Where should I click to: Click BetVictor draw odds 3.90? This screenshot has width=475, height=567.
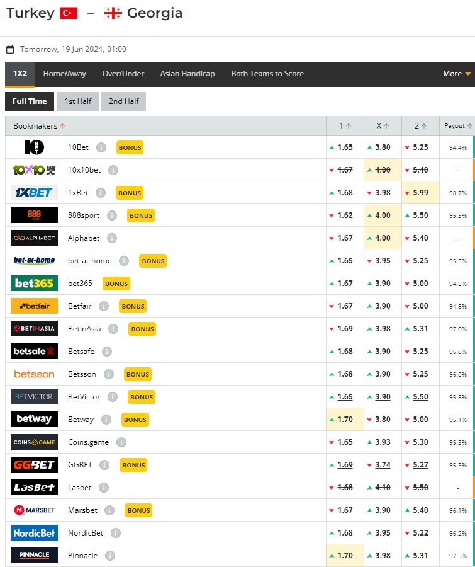coord(383,397)
